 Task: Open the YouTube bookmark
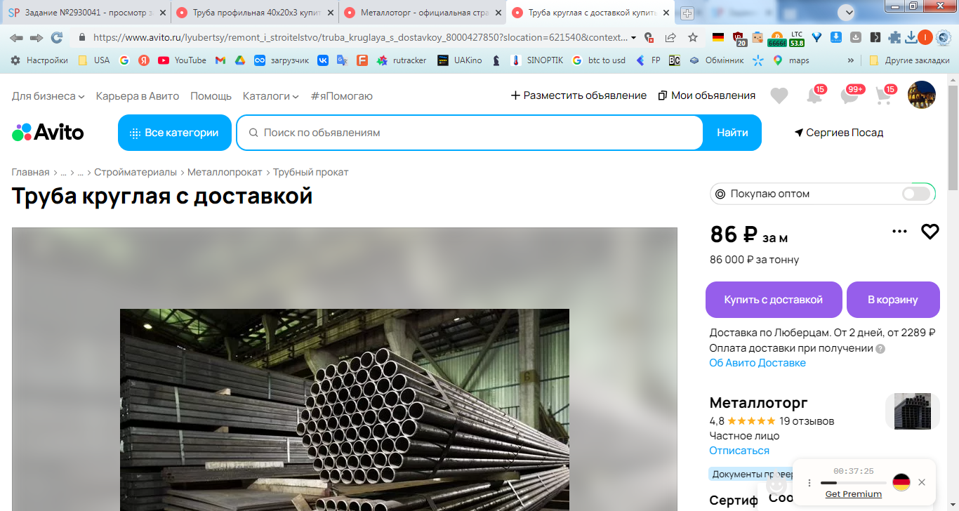(182, 60)
